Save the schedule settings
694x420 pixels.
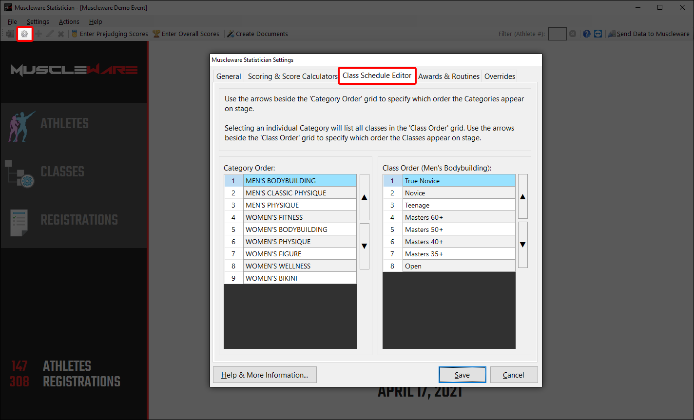462,375
